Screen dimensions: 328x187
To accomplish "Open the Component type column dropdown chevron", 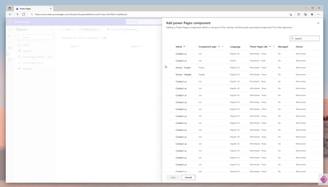I will (x=219, y=47).
